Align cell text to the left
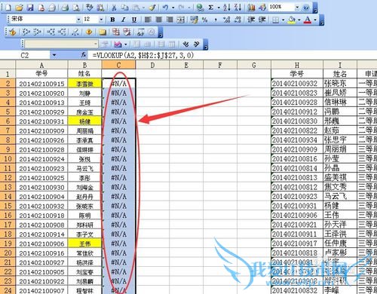 coord(148,20)
